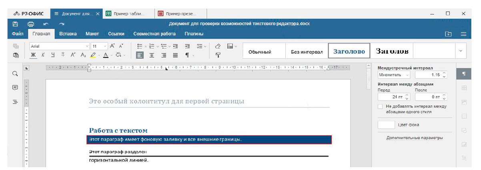Click the Paste icon

[16, 55]
